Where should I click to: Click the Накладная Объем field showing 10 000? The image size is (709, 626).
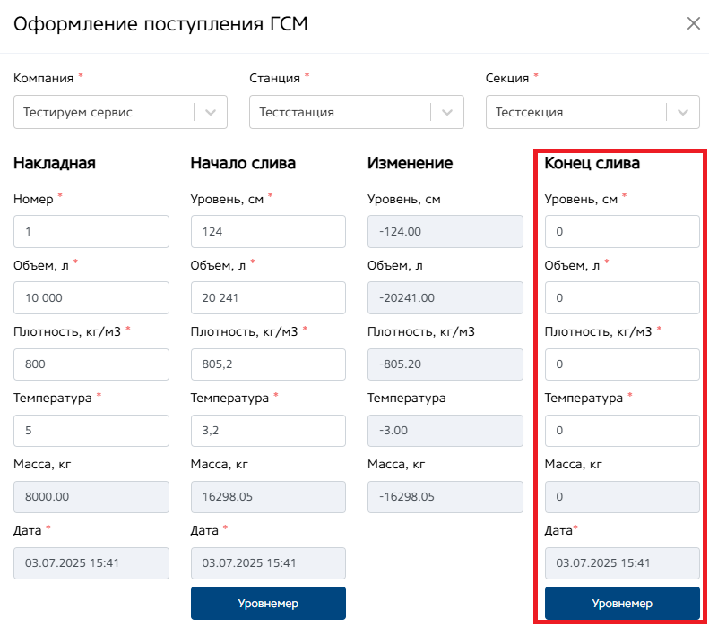click(91, 298)
